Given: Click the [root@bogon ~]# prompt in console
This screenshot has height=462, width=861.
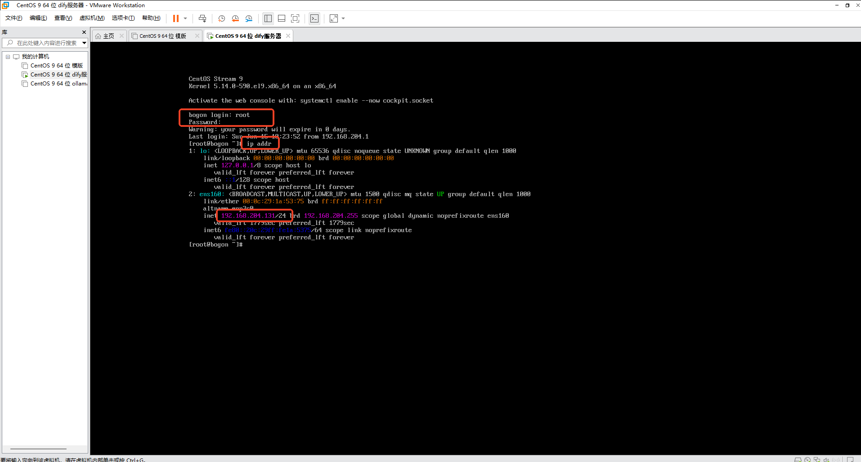Looking at the screenshot, I should click(x=216, y=245).
